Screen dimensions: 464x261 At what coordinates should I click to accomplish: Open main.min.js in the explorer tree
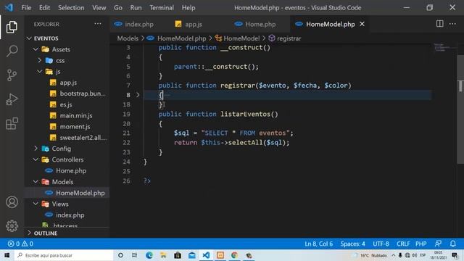[76, 115]
